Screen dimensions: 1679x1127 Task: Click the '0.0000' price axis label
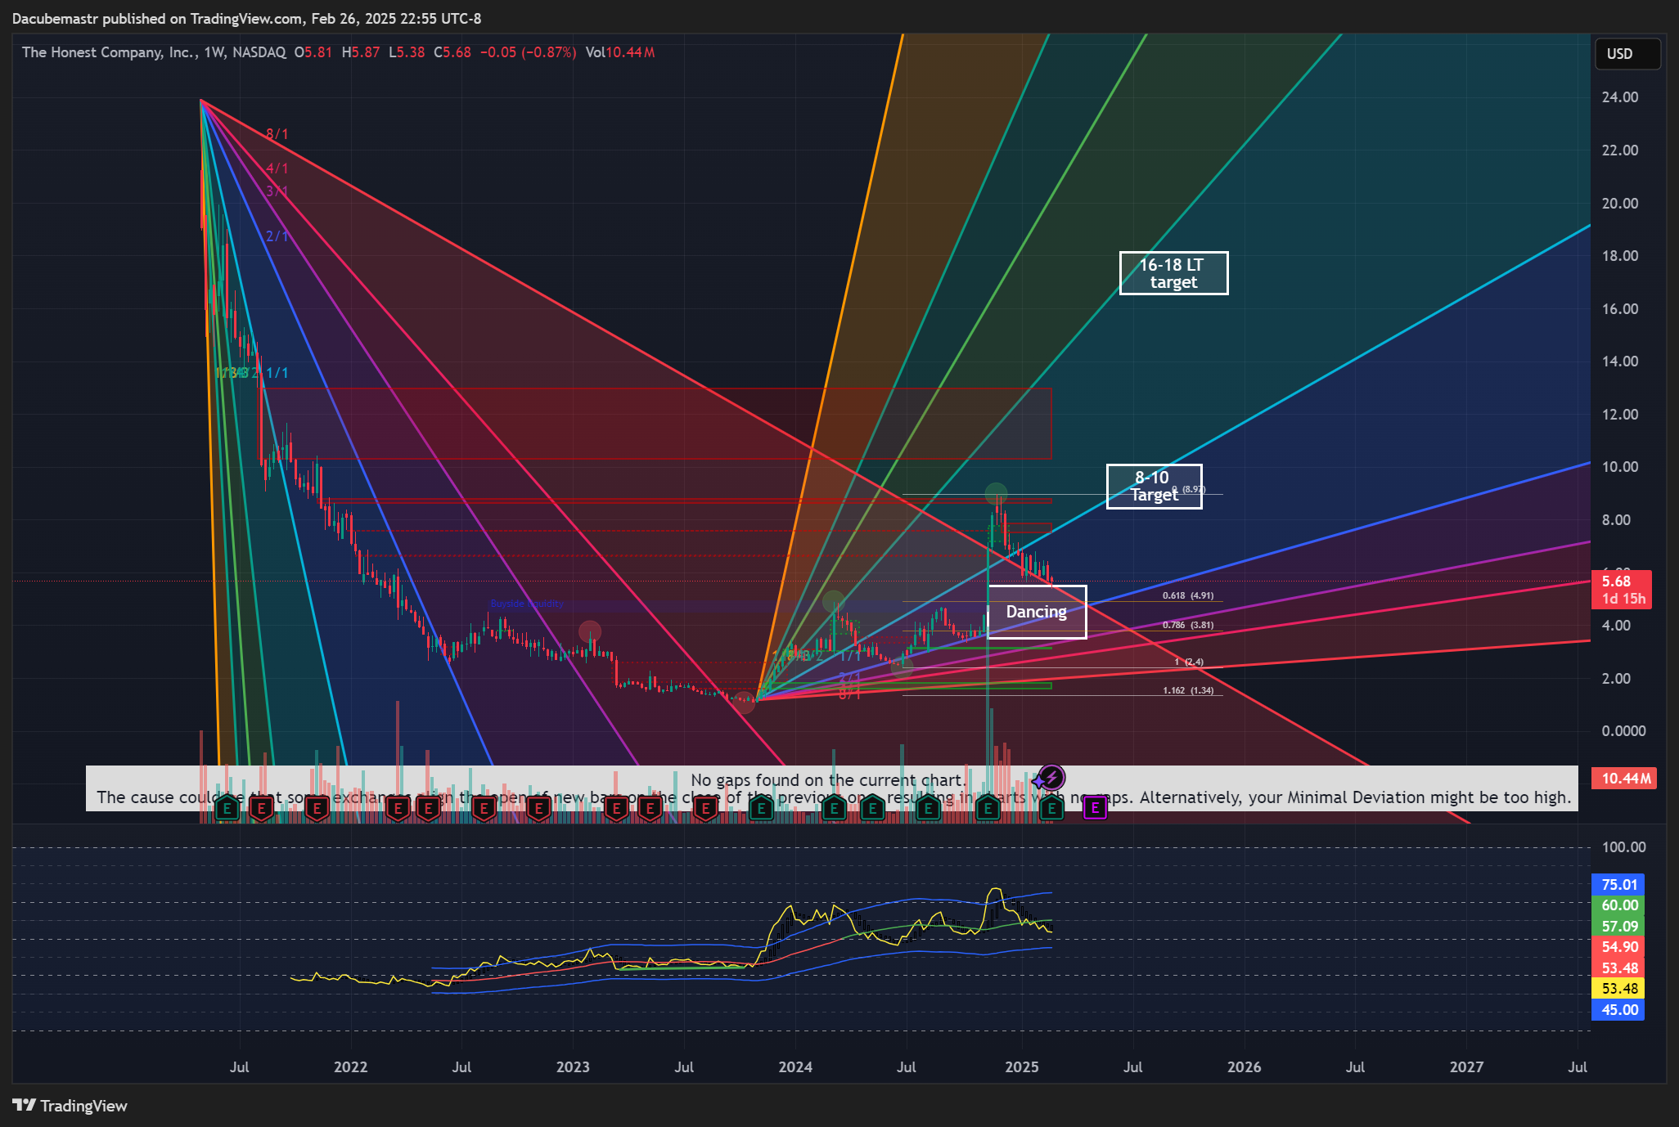tap(1623, 731)
